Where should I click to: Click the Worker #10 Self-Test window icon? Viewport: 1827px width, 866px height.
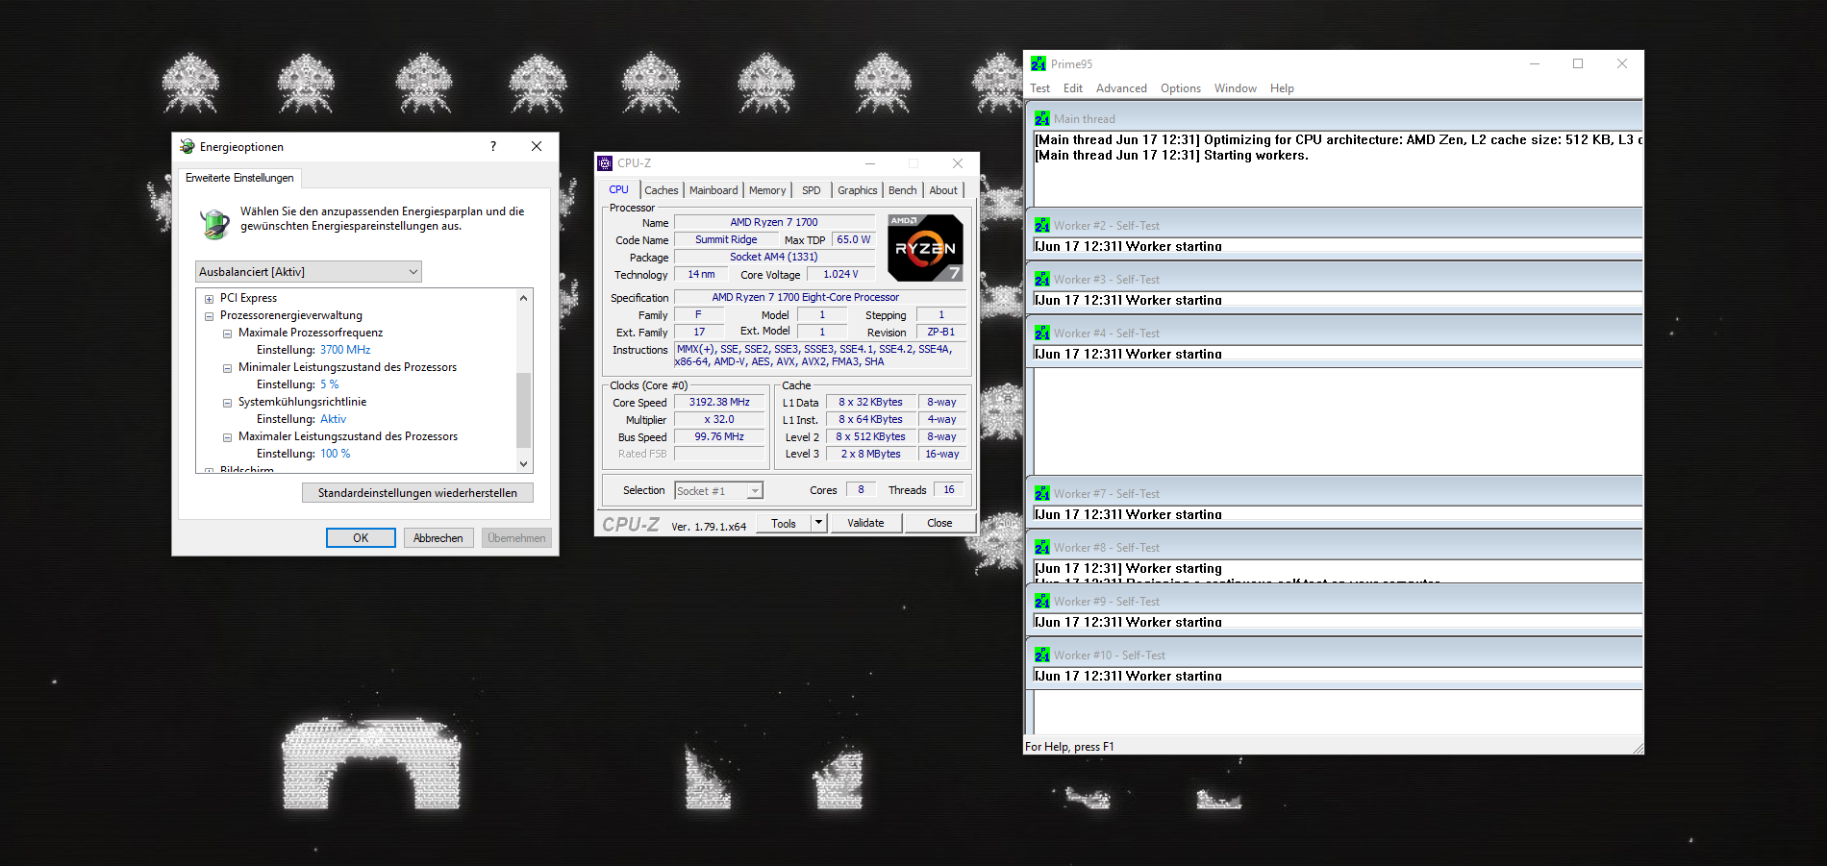[1042, 656]
